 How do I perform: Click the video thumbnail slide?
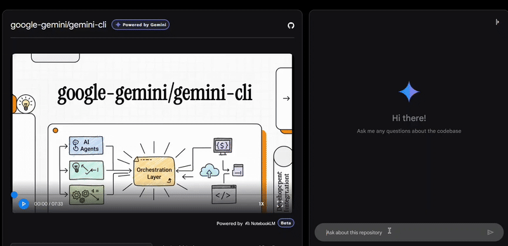point(152,133)
